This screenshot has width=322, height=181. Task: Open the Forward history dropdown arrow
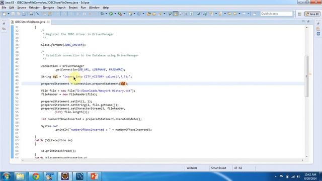248,14
